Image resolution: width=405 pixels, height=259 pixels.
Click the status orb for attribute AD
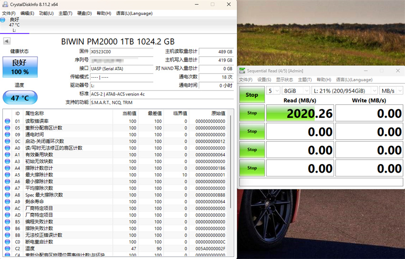pos(8,215)
